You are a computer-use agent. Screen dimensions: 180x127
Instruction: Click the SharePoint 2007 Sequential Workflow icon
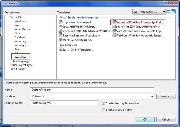114,27
